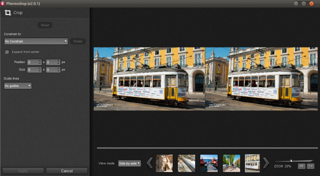Click the Constrain to label

coord(13,34)
